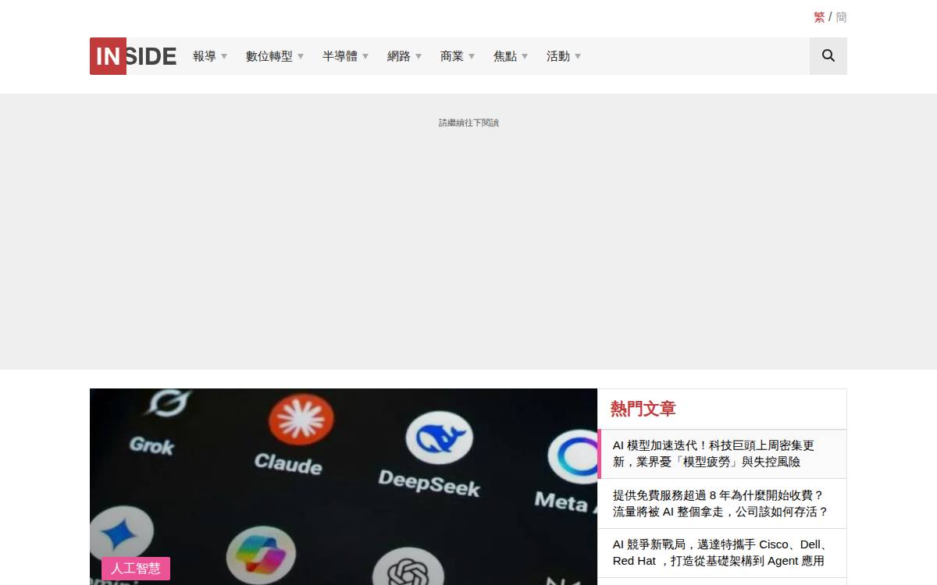The image size is (937, 585).
Task: Expand dropdown arrow next to 報導
Action: point(224,56)
